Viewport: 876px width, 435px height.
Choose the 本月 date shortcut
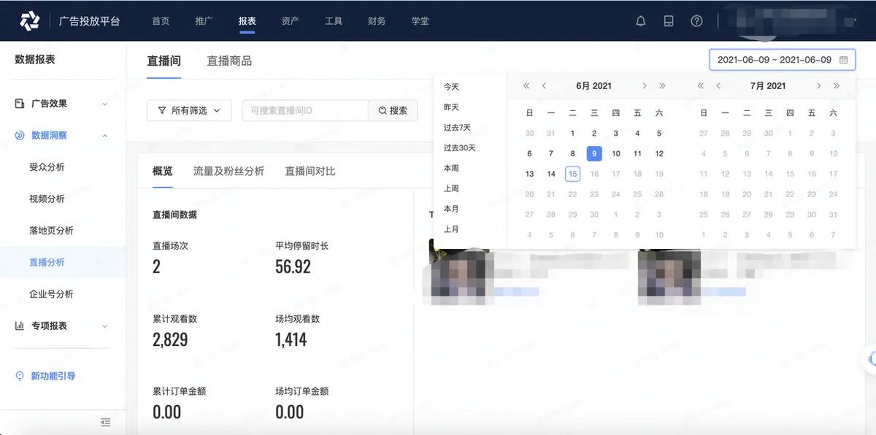click(451, 209)
